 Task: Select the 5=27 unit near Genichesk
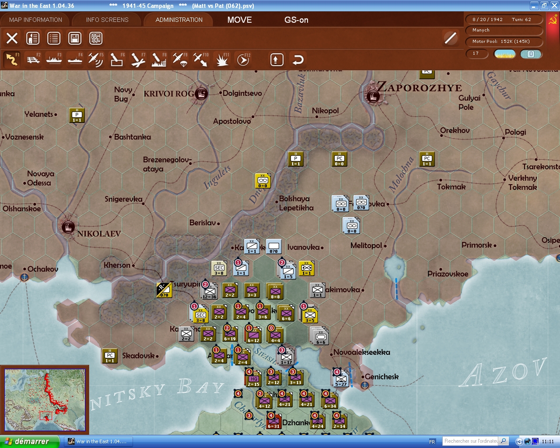[341, 379]
